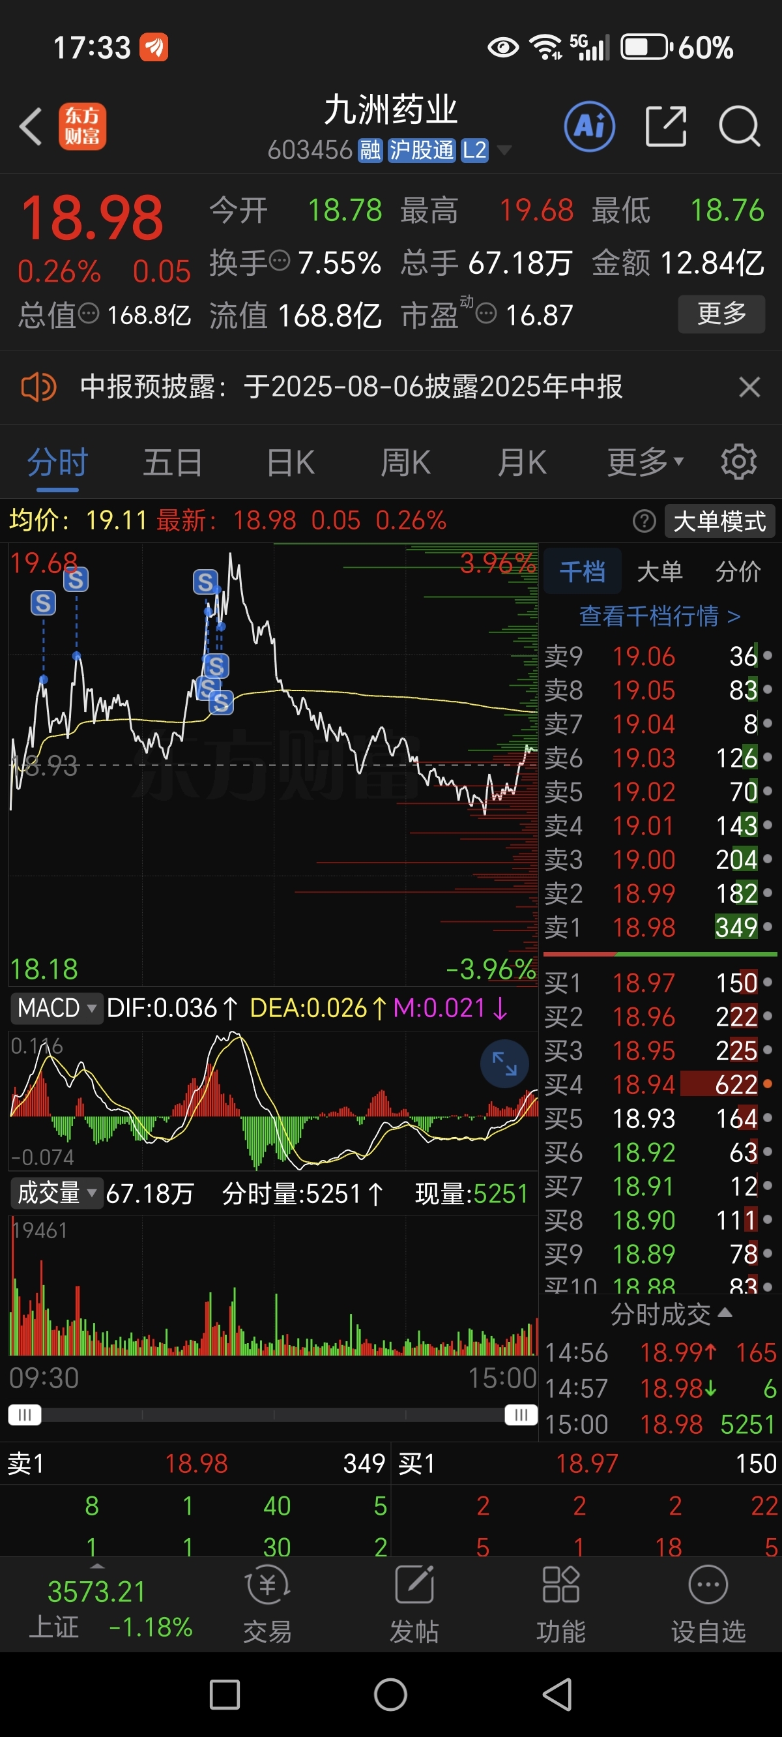The height and width of the screenshot is (1737, 782).
Task: Tap the speaker announcement icon
Action: 38,387
